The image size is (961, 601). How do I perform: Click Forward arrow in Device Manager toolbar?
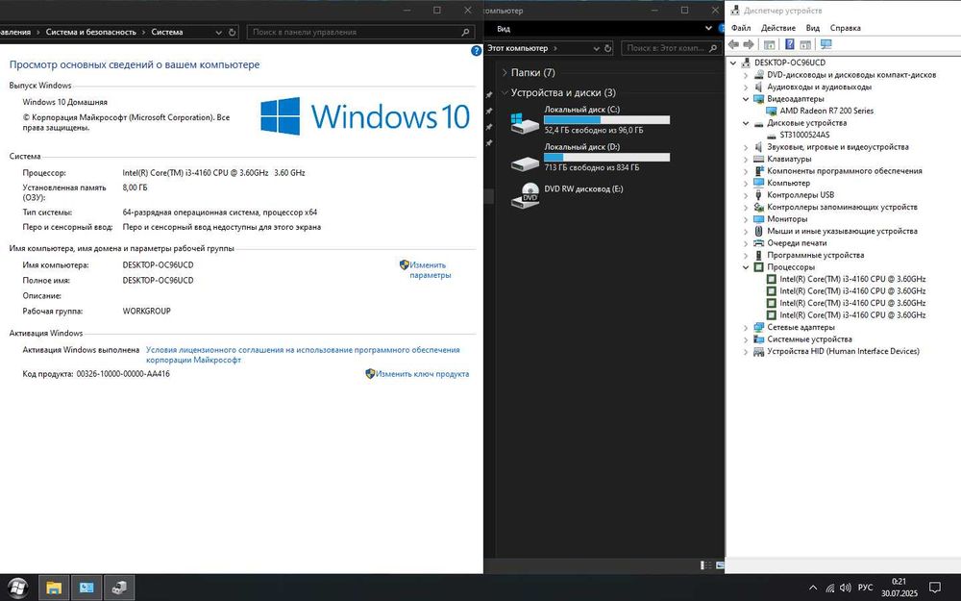(x=749, y=44)
